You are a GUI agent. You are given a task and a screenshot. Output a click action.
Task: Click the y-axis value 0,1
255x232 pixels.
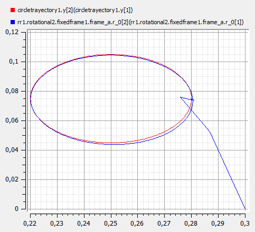click(x=14, y=62)
